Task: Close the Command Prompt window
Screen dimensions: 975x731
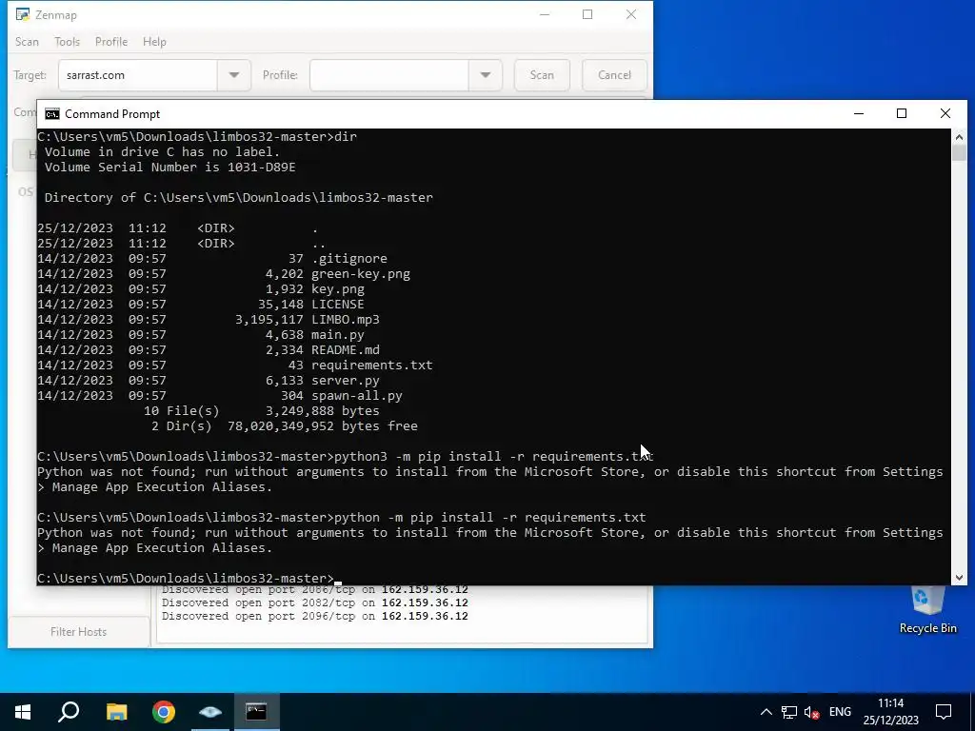Action: click(945, 113)
